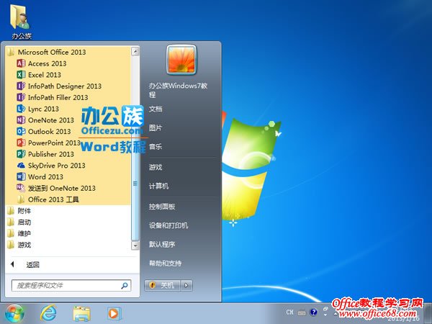Screen dimensions: 432x324
Task: Launch Excel 2013 via its icon
Action: 21,75
